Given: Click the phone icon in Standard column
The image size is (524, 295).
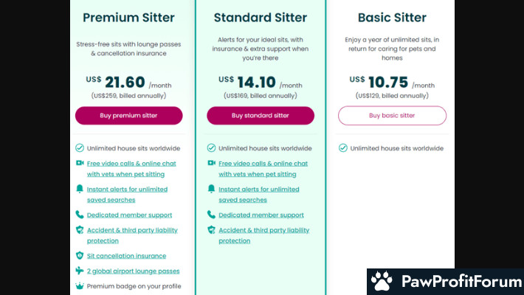Looking at the screenshot, I should [x=212, y=215].
